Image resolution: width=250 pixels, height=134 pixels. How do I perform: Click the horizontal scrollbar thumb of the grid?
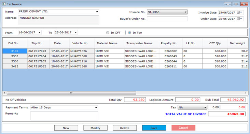coord(71,93)
